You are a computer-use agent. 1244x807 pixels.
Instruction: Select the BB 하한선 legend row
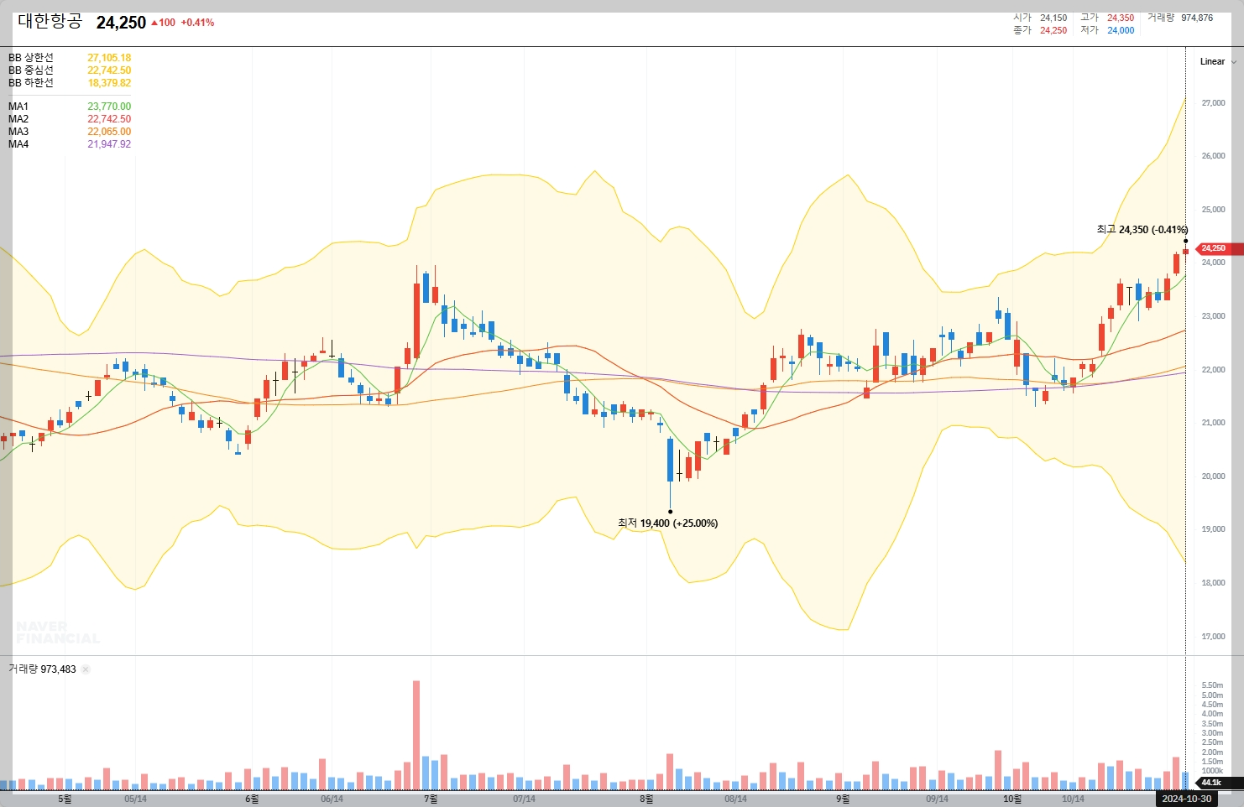70,83
